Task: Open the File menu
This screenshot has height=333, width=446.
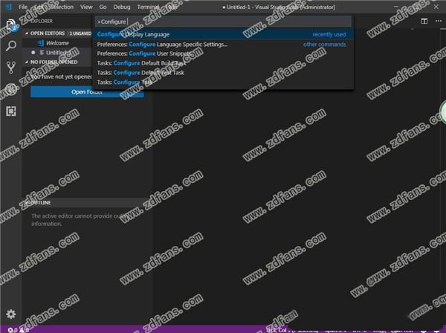Action: tap(24, 7)
